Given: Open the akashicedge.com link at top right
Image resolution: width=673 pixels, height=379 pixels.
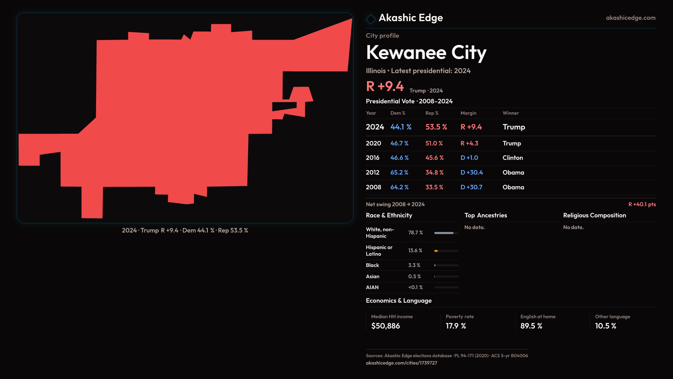Looking at the screenshot, I should pyautogui.click(x=630, y=18).
